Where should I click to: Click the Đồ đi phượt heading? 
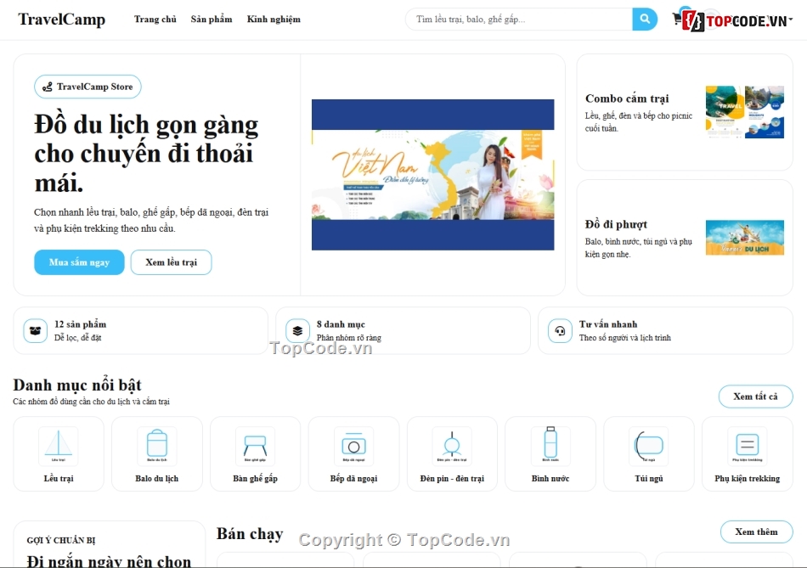[x=616, y=224]
